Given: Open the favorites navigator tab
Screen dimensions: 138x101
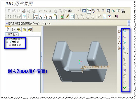Looking at the screenshot, I should coord(24,29).
